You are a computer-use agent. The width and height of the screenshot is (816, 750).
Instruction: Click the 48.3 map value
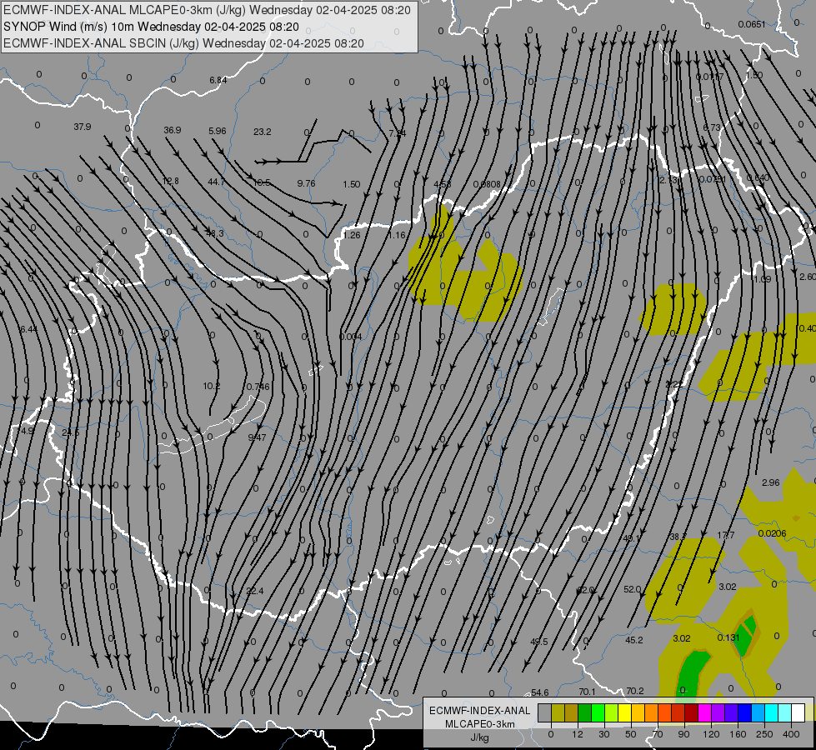click(215, 233)
